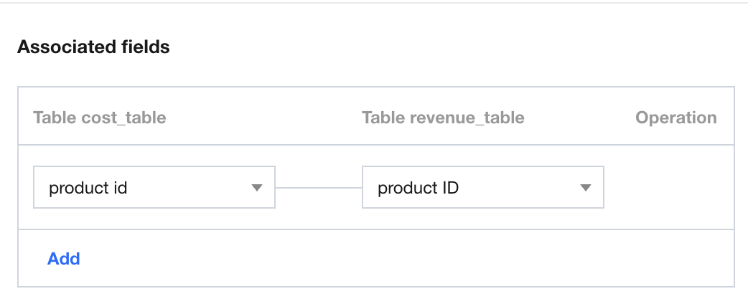Click the Add link

pyautogui.click(x=63, y=259)
